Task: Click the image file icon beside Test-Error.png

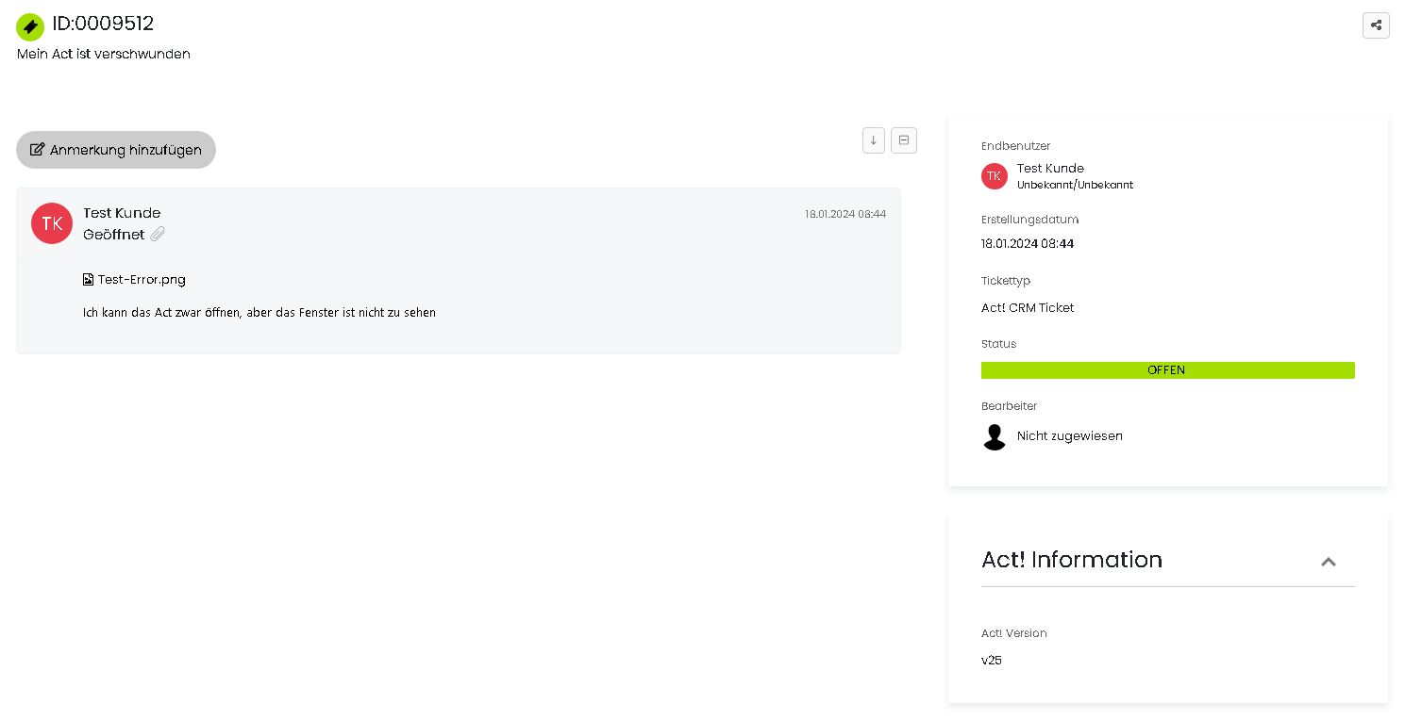Action: [x=88, y=280]
